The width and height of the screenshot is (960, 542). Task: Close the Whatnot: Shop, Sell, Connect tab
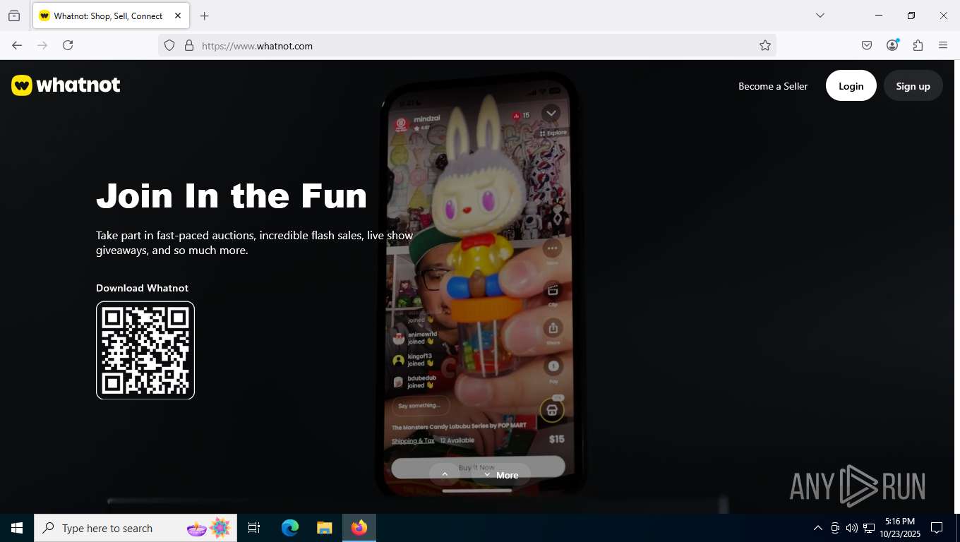click(x=178, y=16)
